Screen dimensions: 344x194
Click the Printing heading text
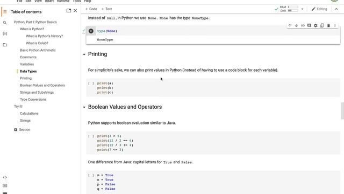[x=97, y=54]
